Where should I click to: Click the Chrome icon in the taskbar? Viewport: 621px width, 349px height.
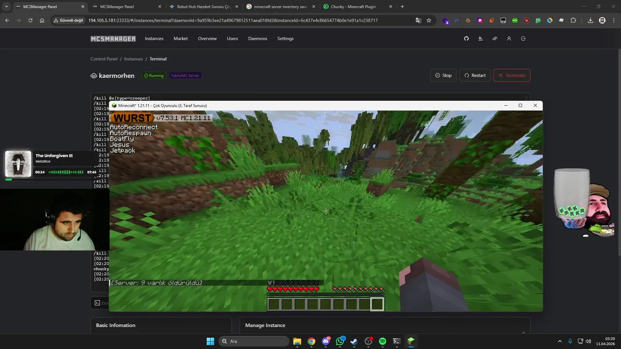pos(311,341)
